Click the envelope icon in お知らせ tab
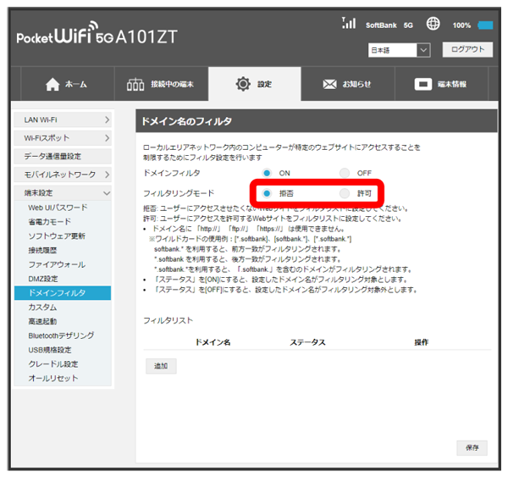The width and height of the screenshot is (508, 477). (x=330, y=85)
